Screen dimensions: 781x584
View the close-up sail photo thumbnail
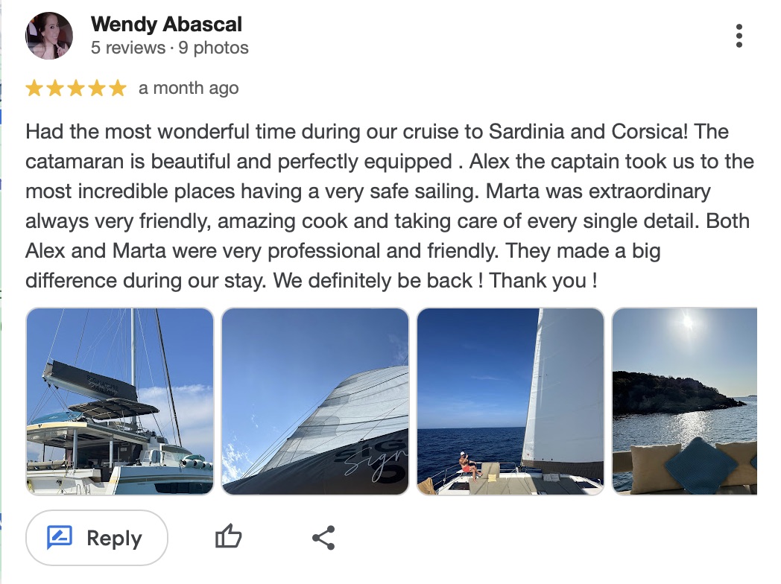click(315, 401)
